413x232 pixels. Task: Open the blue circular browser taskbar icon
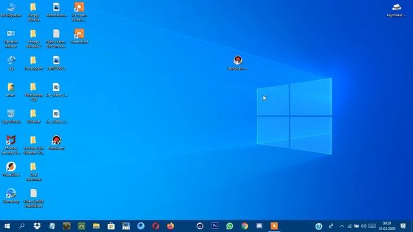pyautogui.click(x=141, y=226)
